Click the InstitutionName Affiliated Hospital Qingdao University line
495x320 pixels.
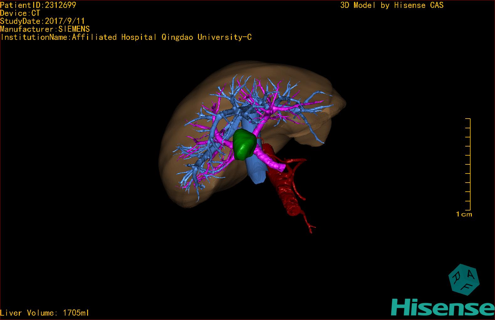pos(126,37)
